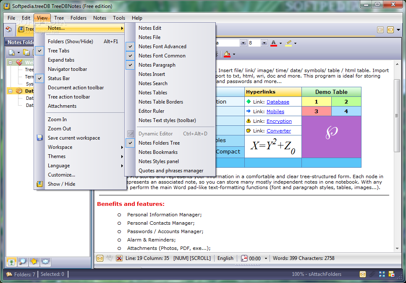Click the red X icon in editor status bar

click(119, 258)
